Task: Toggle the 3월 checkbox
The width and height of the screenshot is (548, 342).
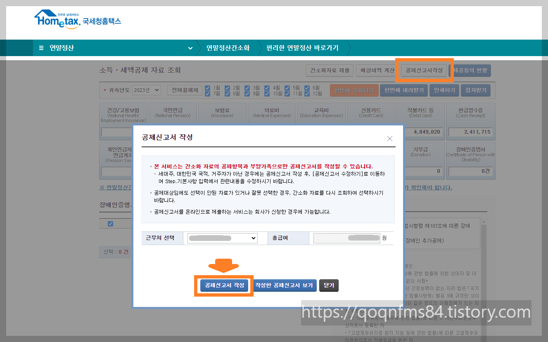Action: [x=247, y=87]
